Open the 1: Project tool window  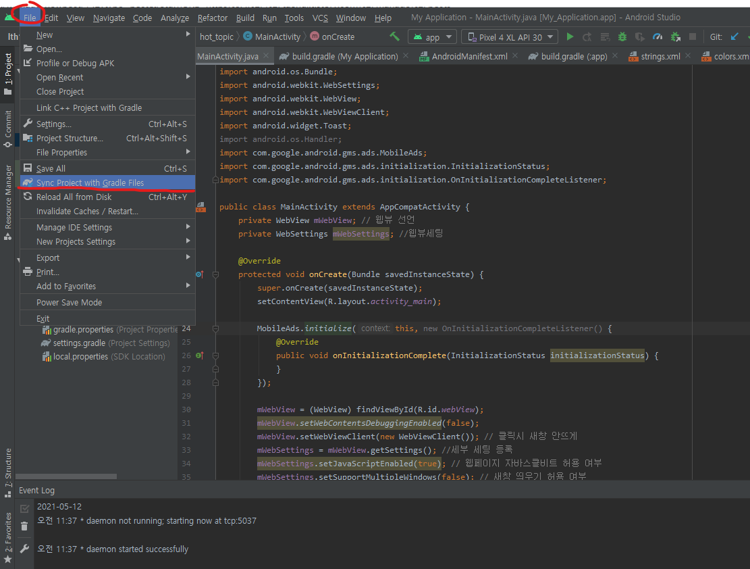point(7,74)
